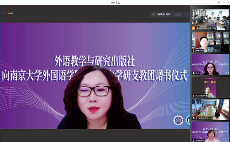Click muted mic icon beside 外研社 name
230x142 pixels.
194,141
